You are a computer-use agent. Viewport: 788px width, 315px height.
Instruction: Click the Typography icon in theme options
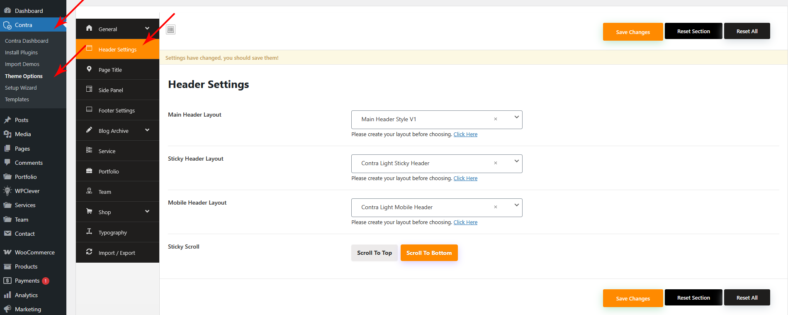[89, 232]
